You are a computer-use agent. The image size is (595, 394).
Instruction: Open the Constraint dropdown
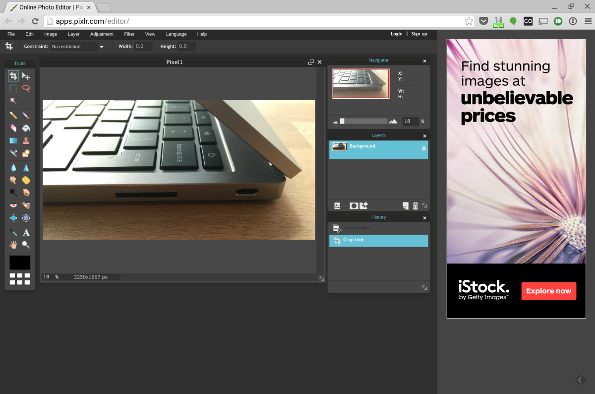click(78, 47)
